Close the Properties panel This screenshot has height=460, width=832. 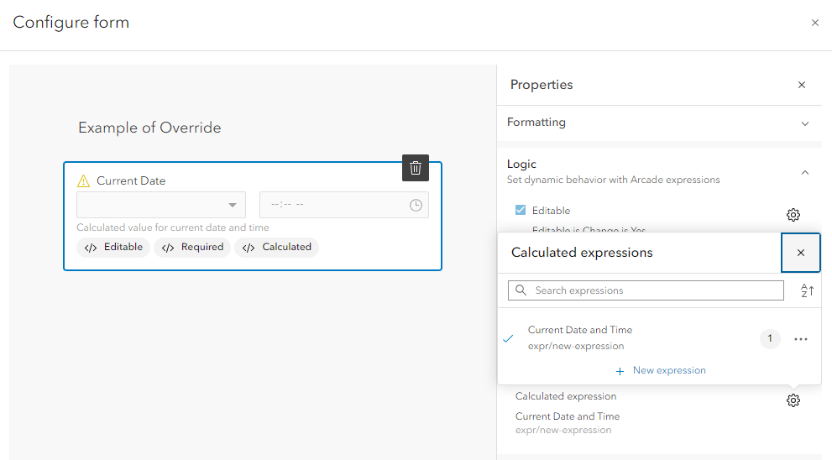(802, 85)
